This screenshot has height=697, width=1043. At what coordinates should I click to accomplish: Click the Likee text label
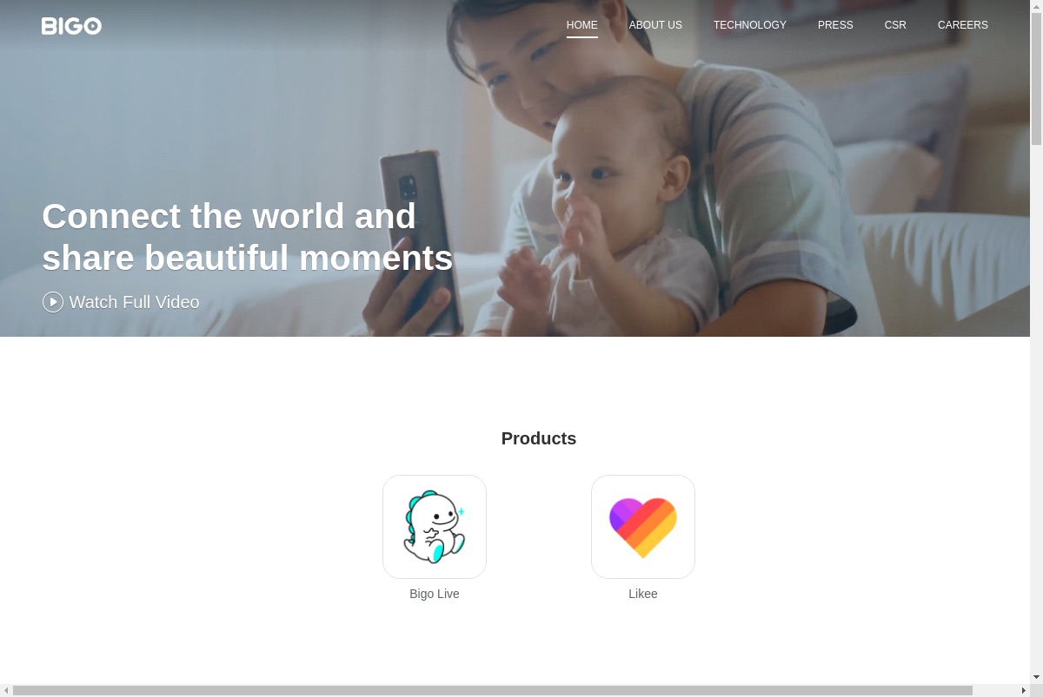click(643, 594)
